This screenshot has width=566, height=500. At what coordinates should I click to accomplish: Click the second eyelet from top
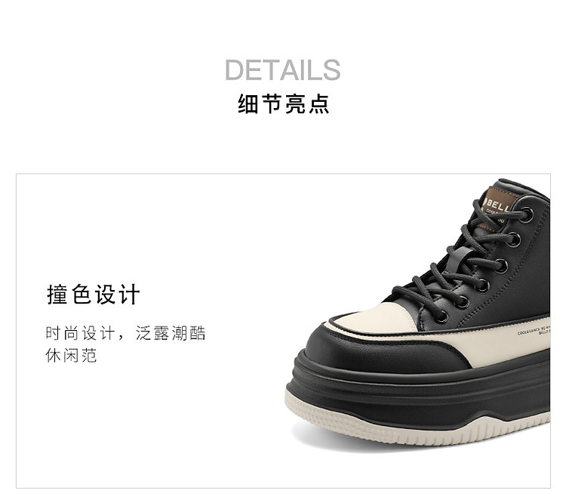click(513, 240)
